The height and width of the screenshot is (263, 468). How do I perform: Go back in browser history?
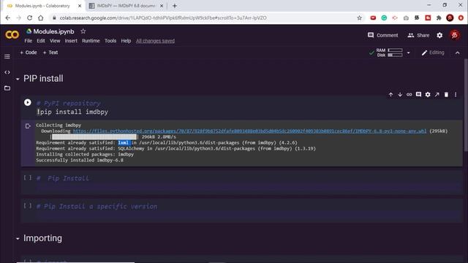pos(8,18)
